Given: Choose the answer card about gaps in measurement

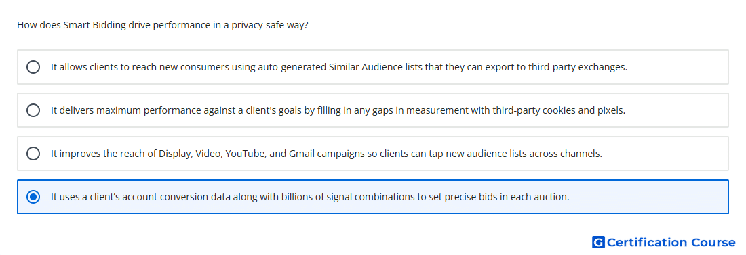Looking at the screenshot, I should [373, 110].
